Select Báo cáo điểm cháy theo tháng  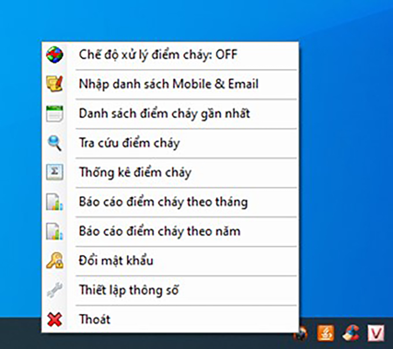[170, 202]
